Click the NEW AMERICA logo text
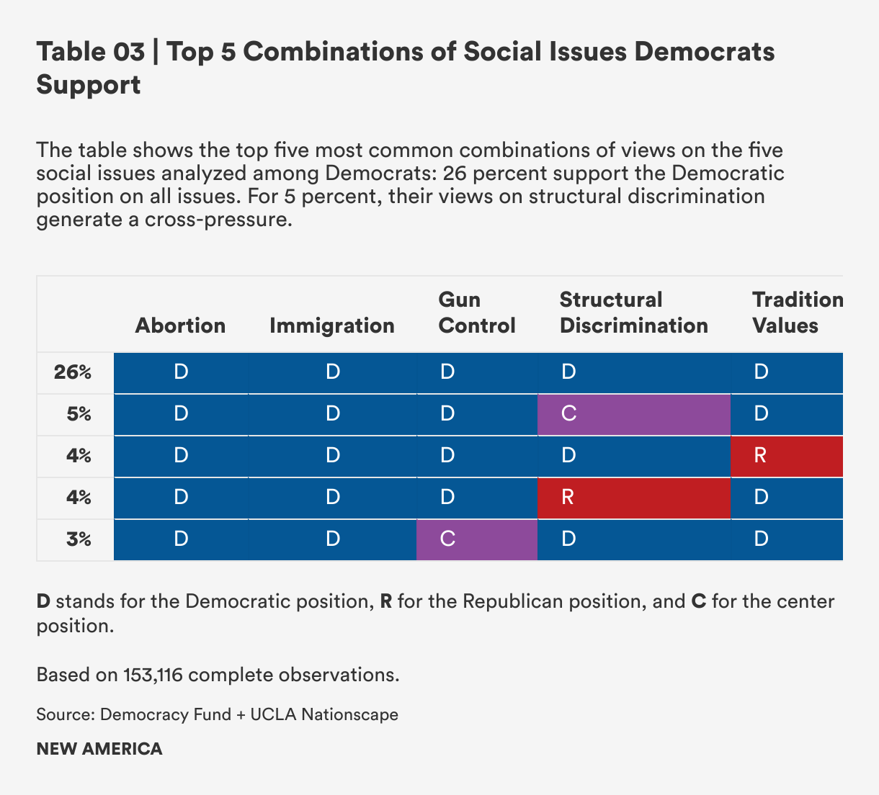The height and width of the screenshot is (795, 879). [99, 749]
